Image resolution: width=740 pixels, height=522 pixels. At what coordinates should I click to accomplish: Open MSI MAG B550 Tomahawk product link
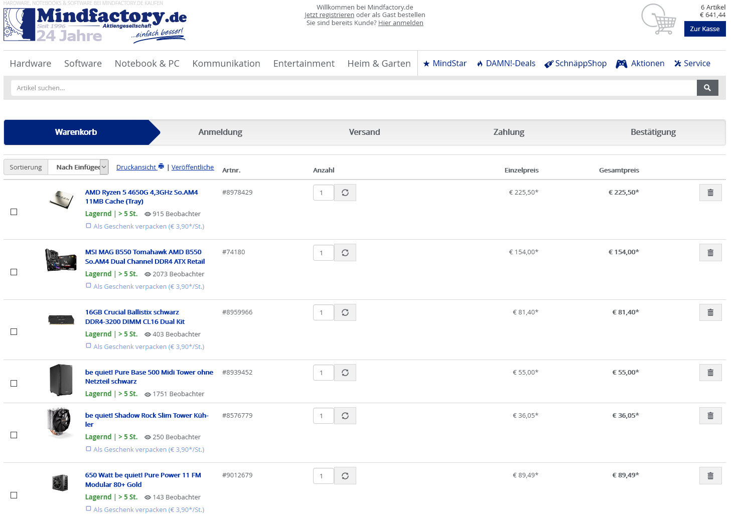(x=145, y=257)
